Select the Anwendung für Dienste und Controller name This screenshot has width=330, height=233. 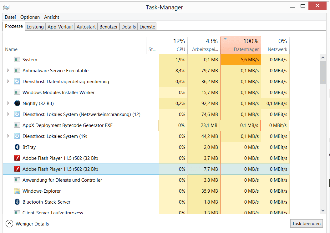pyautogui.click(x=62, y=180)
